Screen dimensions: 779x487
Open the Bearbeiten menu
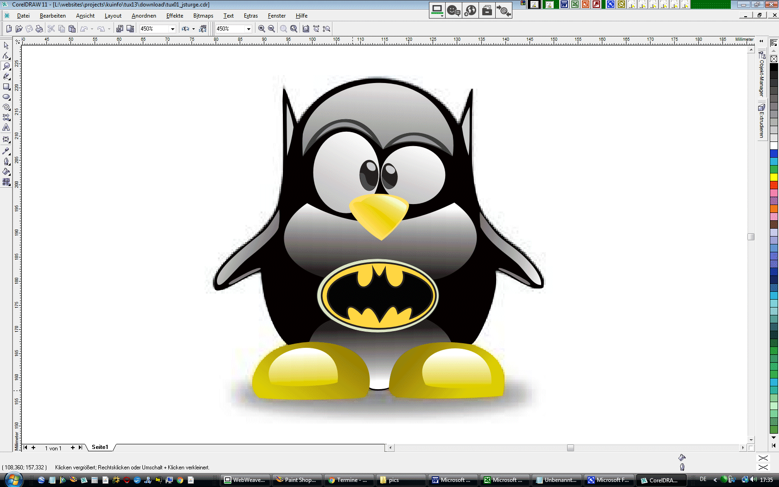tap(53, 16)
